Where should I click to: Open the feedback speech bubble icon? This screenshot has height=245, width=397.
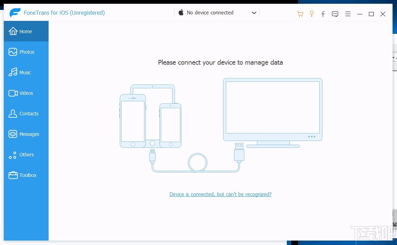point(335,14)
